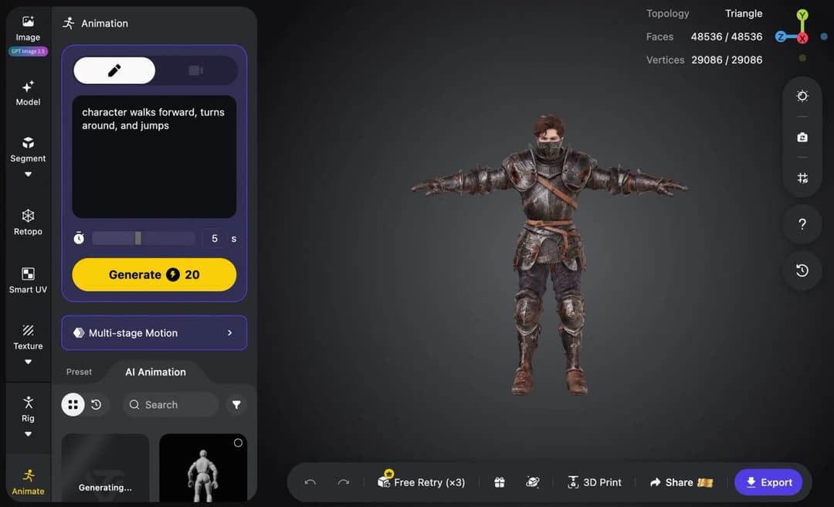Snap view to the Y axis
The image size is (834, 507).
point(802,15)
